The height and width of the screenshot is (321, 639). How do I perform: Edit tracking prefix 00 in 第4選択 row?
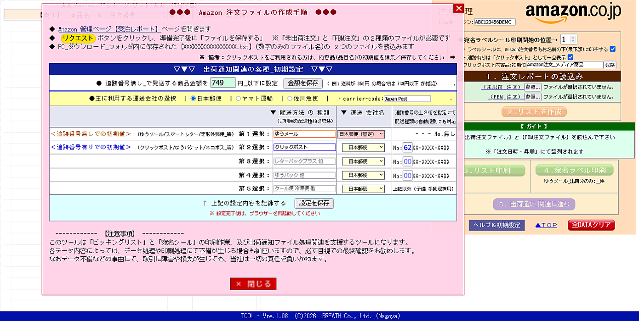tap(408, 175)
